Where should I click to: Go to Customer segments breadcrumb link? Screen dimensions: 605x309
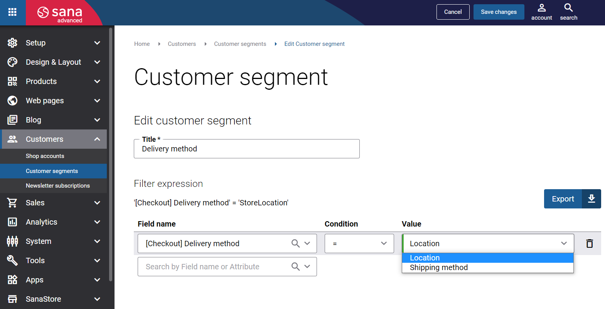240,44
